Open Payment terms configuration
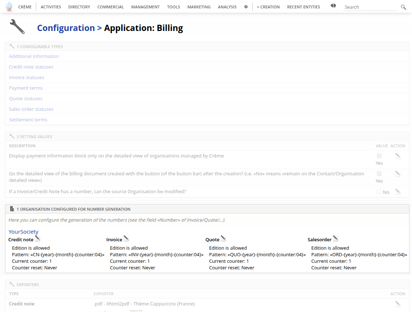 click(26, 88)
